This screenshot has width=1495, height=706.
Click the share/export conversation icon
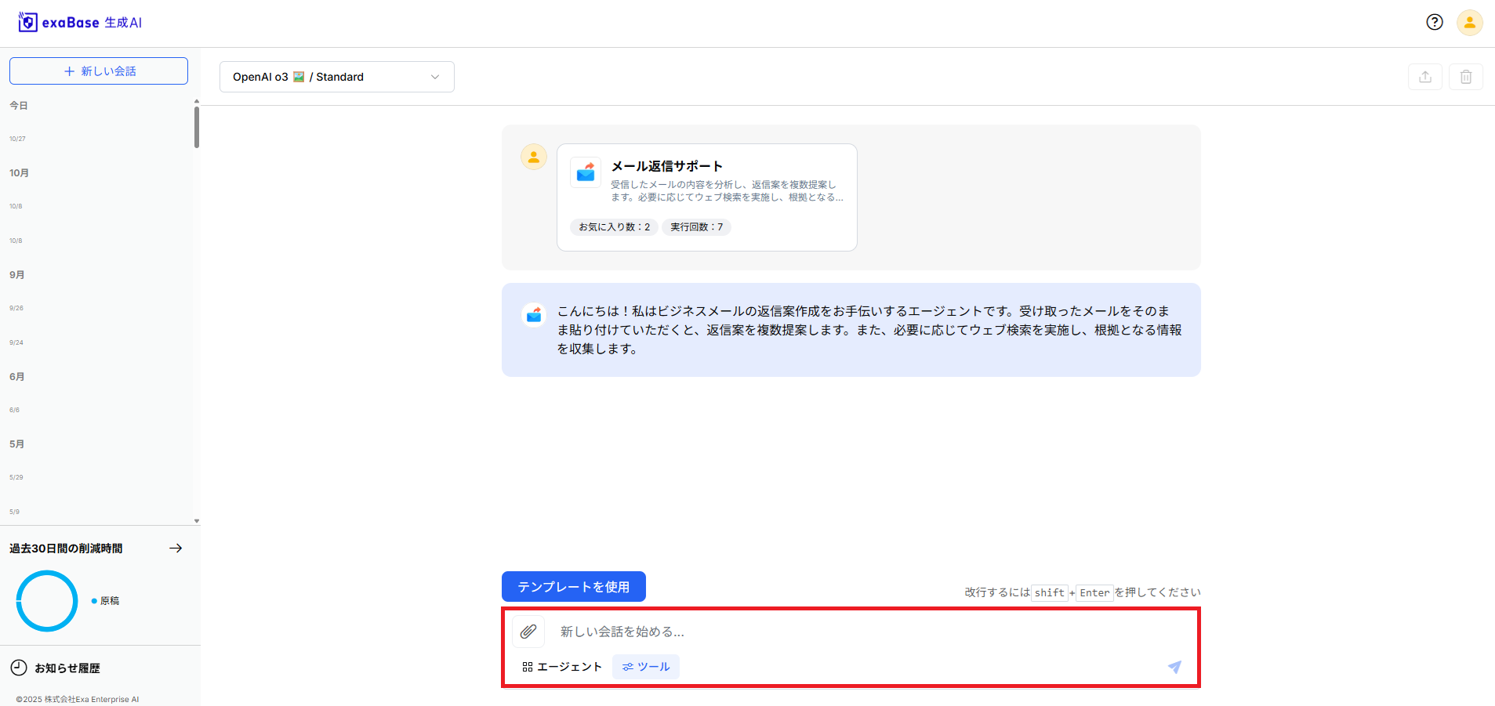[x=1424, y=77]
